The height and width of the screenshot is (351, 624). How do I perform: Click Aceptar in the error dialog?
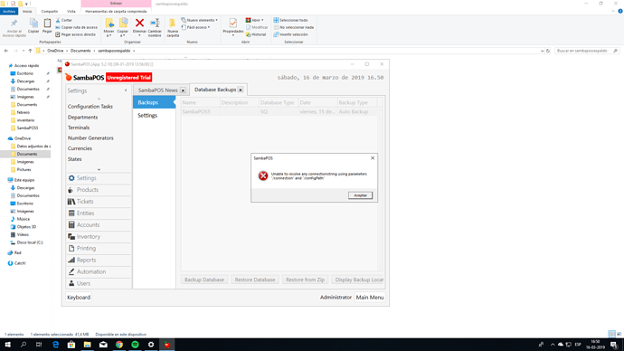click(x=360, y=195)
